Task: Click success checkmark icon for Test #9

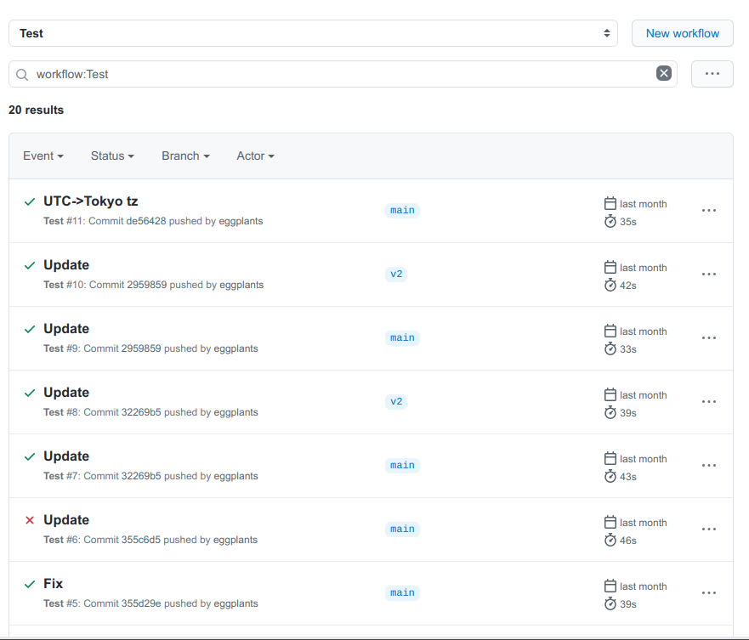Action: click(30, 329)
